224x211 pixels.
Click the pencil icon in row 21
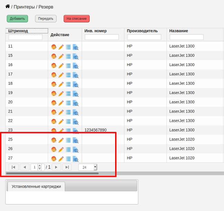(x=61, y=112)
